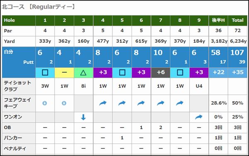The image size is (249, 156).
Task: Select the down arrow one-on icon for hole 3
Action: tap(83, 117)
